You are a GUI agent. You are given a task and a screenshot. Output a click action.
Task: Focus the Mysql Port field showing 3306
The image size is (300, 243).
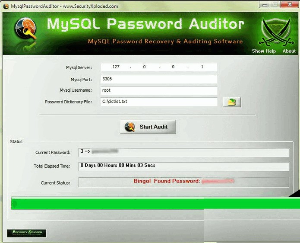click(x=159, y=79)
